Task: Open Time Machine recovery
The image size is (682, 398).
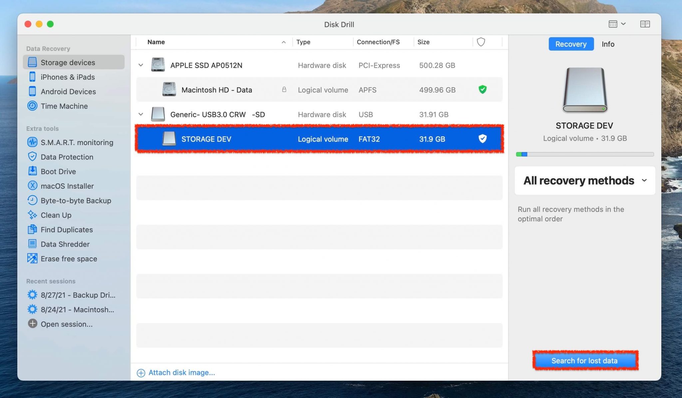Action: [64, 106]
